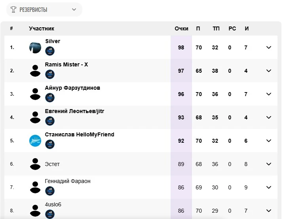Click the badge under Айнур Фарзутдинов

pos(50,98)
